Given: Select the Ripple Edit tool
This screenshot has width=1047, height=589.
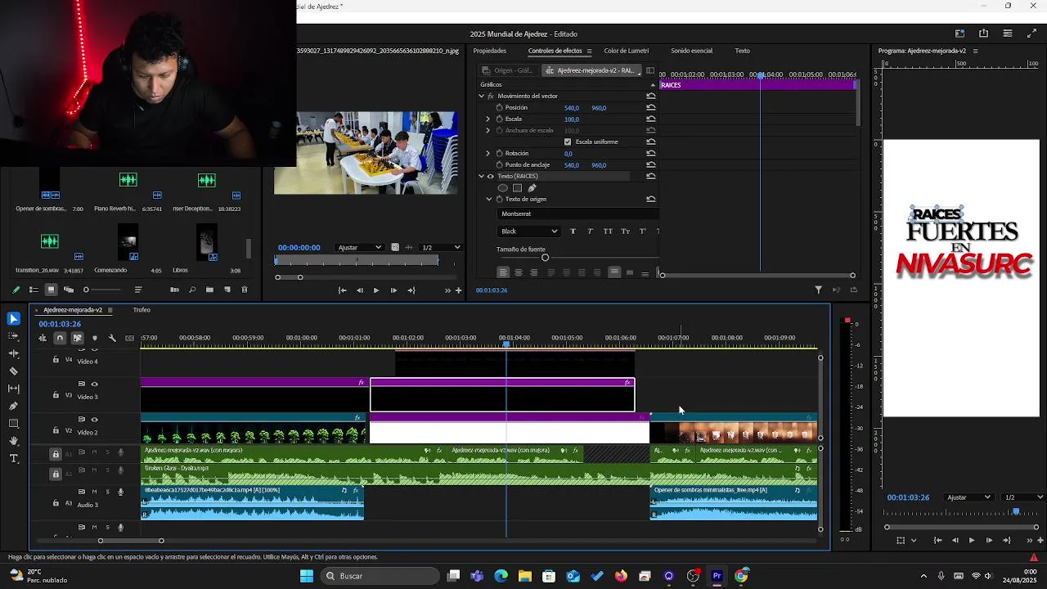Looking at the screenshot, I should (14, 353).
